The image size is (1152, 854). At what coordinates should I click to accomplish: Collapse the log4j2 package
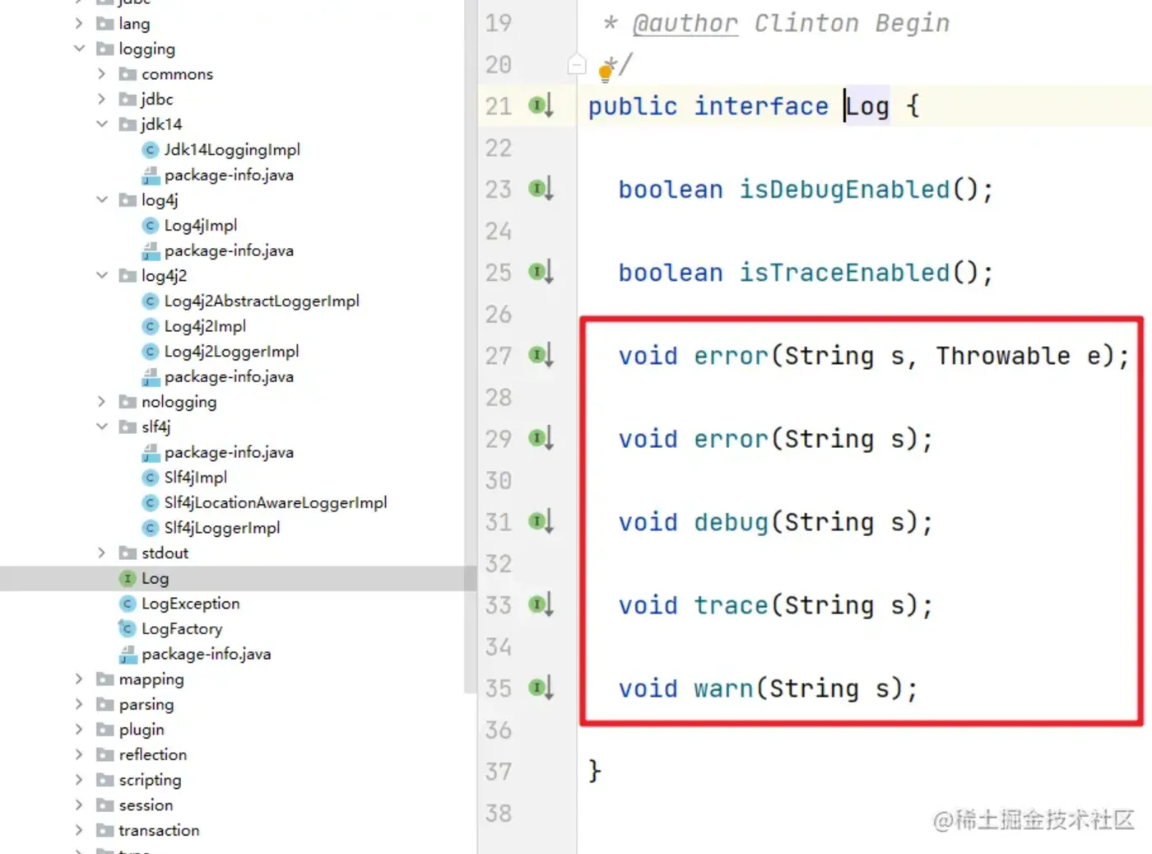[x=102, y=276]
